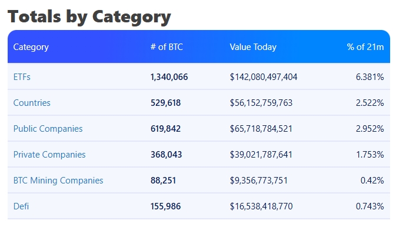The image size is (396, 227).
Task: Select the 368,043 BTC count cell
Action: pyautogui.click(x=166, y=155)
